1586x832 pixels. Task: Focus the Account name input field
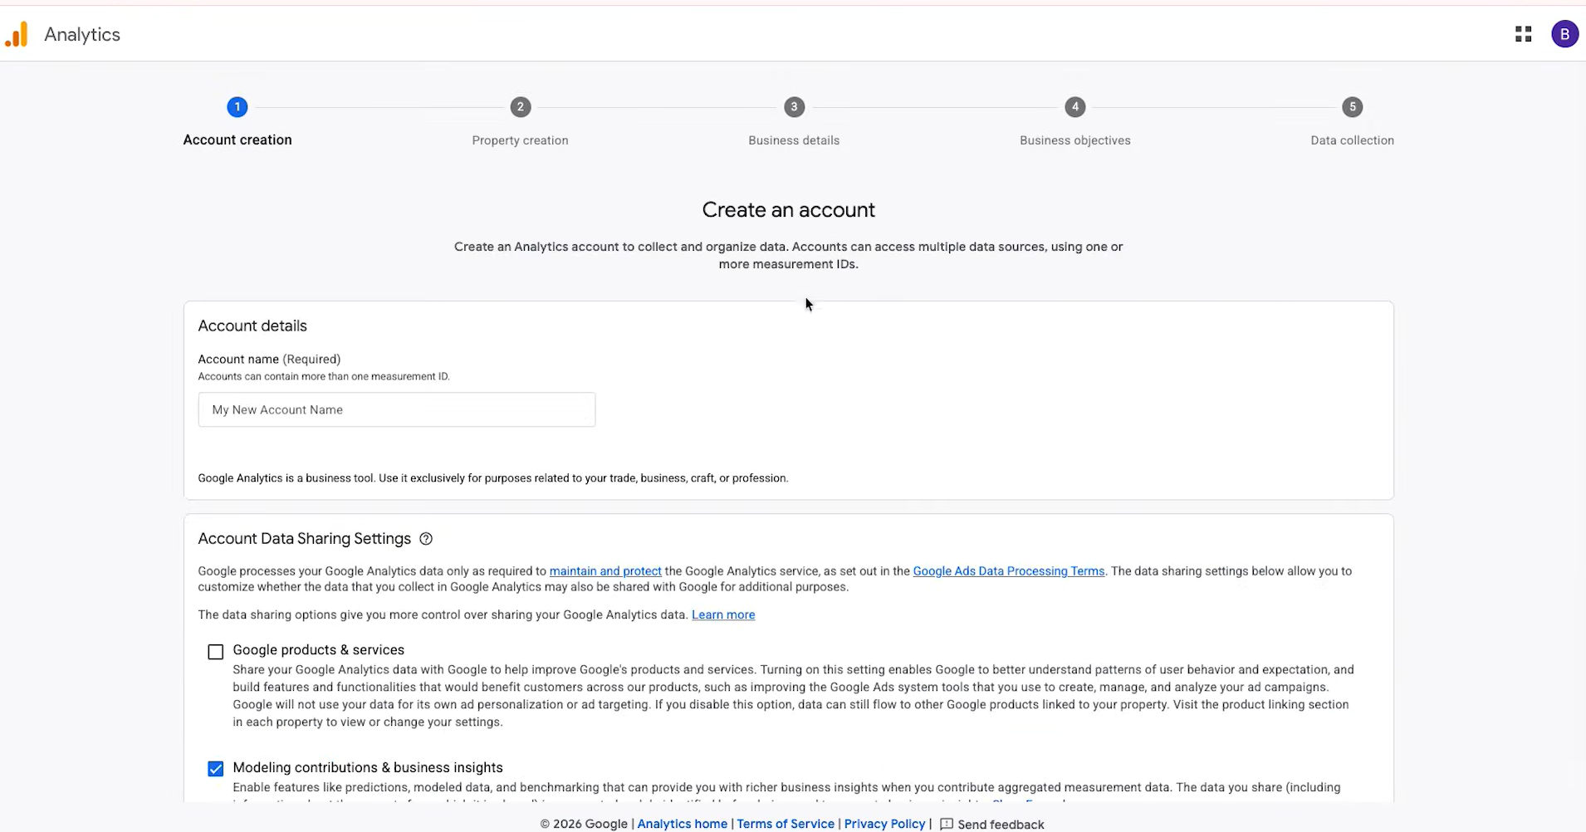click(397, 410)
